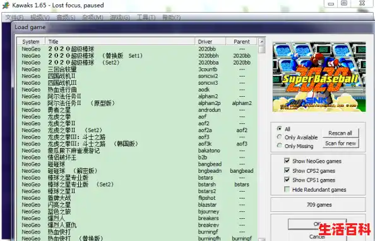
Task: Click the 709 games count label
Action: point(319,205)
